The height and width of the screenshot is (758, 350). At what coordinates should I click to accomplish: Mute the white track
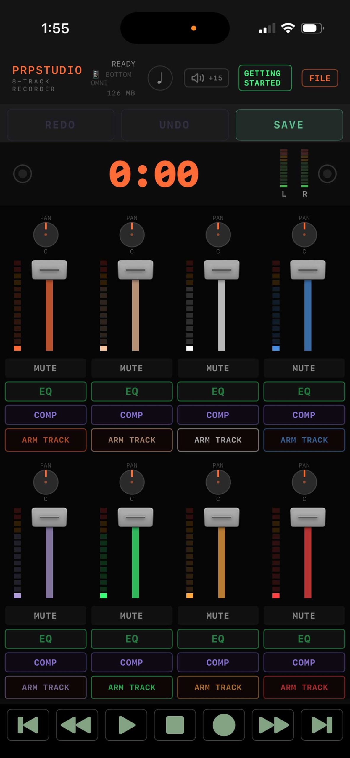point(218,368)
